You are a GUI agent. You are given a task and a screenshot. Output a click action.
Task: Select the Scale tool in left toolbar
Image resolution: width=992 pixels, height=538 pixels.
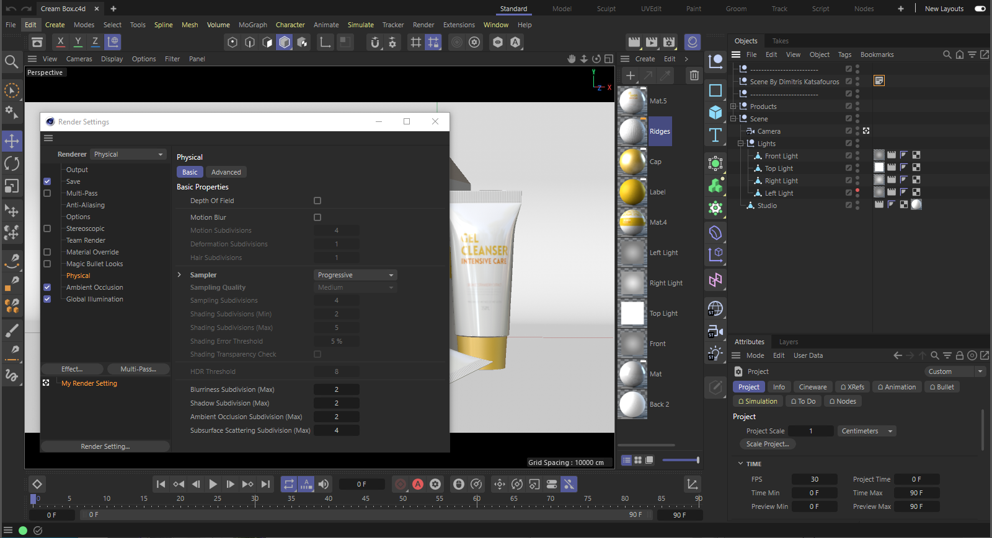pyautogui.click(x=12, y=186)
